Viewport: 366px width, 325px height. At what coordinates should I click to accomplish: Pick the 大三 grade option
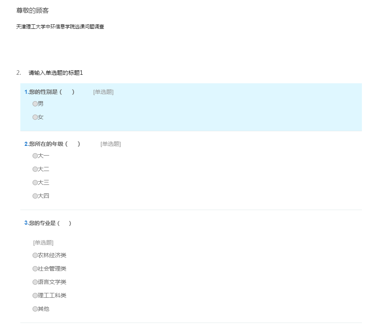coord(35,183)
